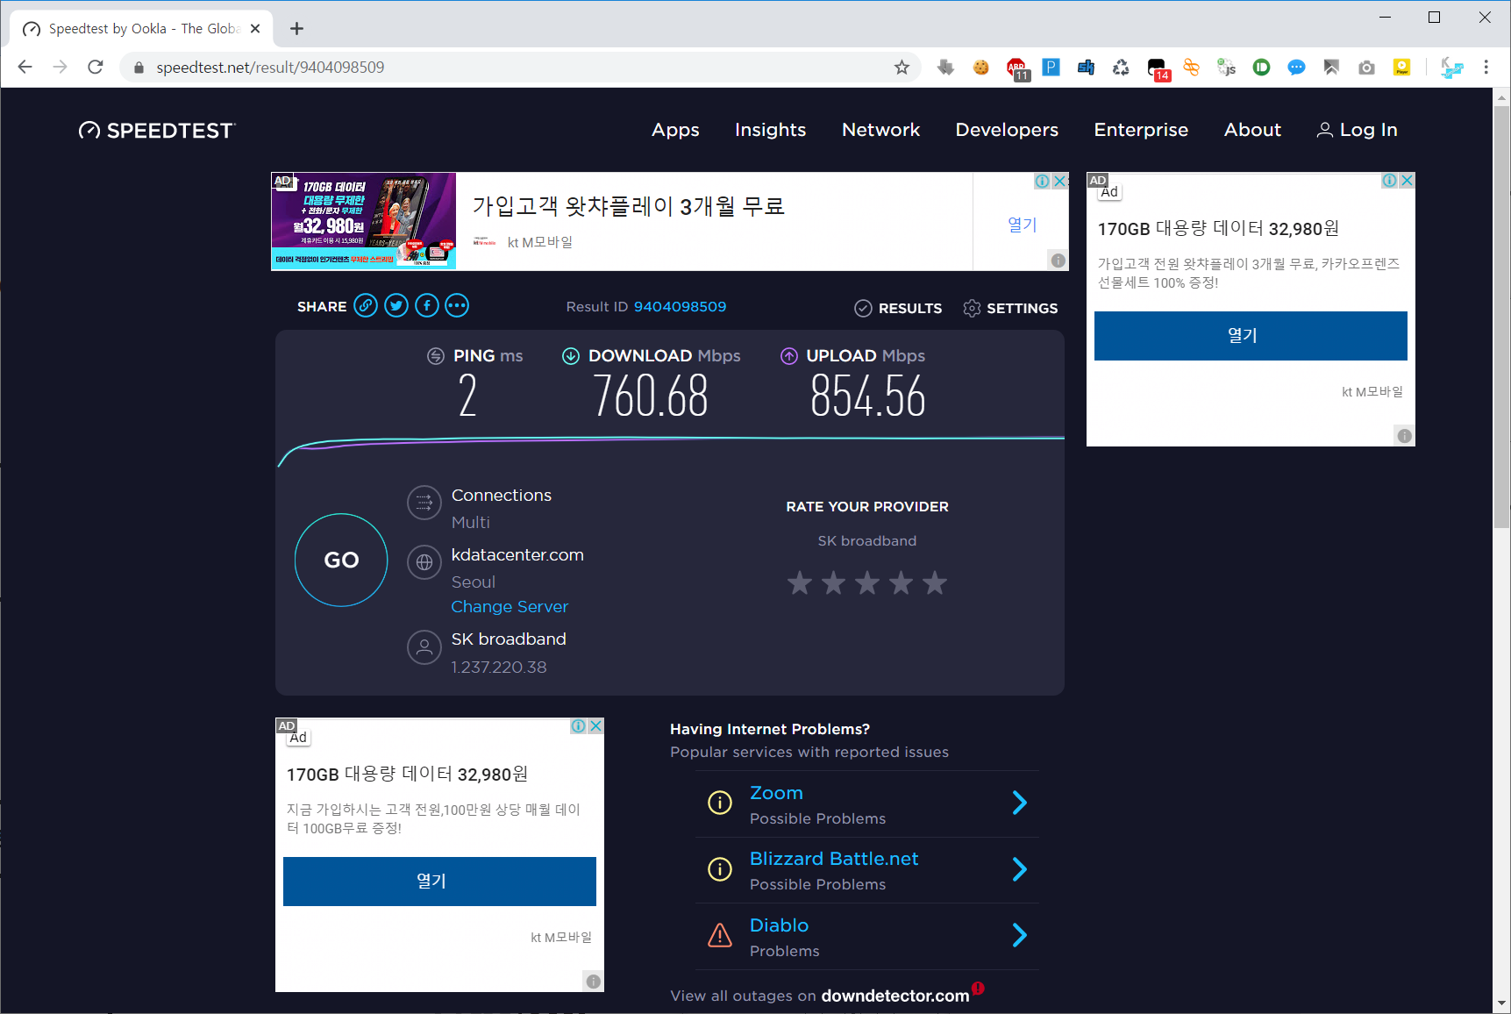
Task: Open downdetector.com outages link
Action: [895, 996]
